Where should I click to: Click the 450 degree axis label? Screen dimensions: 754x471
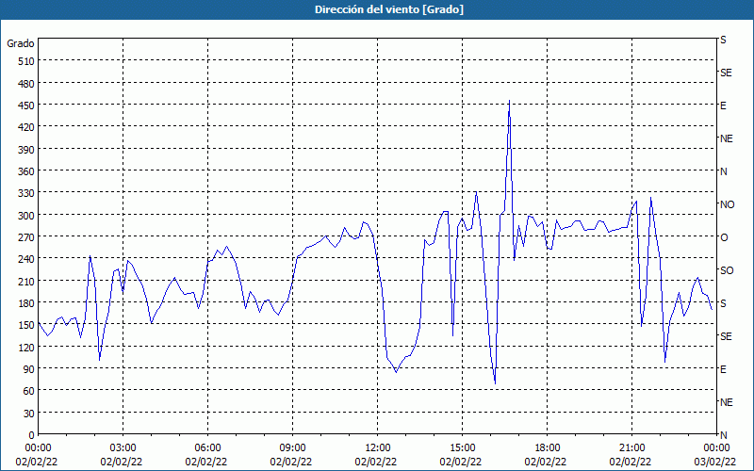tap(26, 106)
